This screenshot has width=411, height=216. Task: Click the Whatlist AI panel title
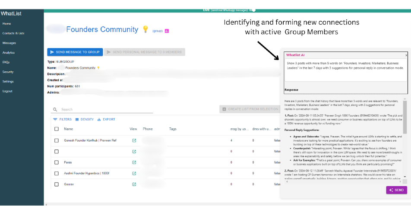coord(295,55)
